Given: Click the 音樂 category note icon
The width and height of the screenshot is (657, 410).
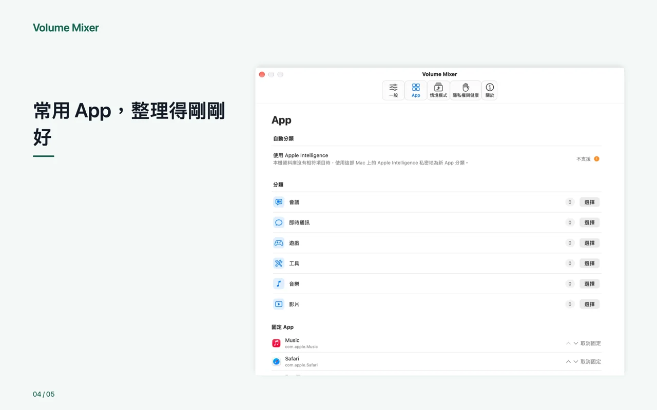Looking at the screenshot, I should (279, 283).
